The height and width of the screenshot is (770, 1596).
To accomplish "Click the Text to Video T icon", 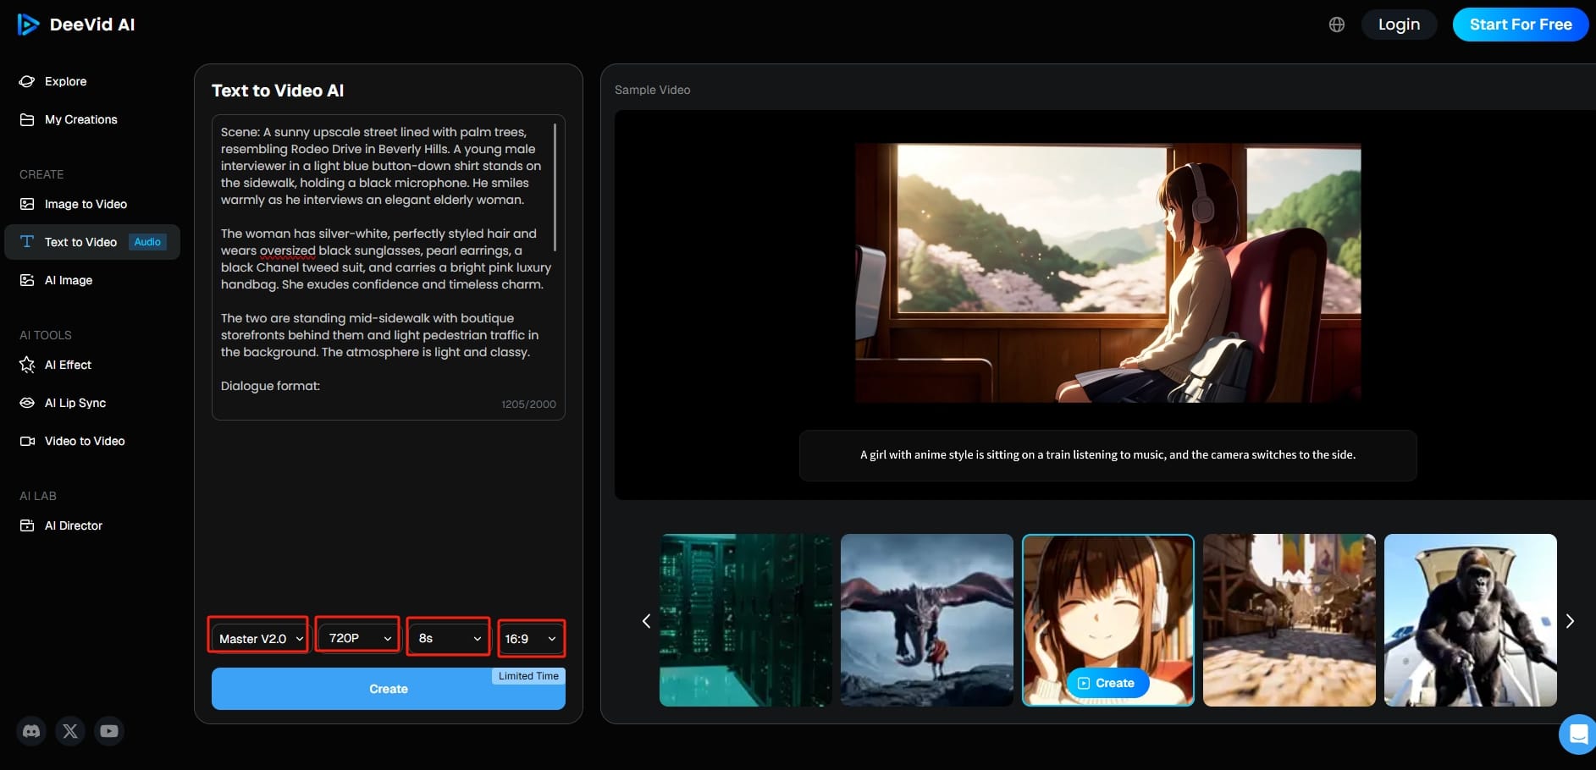I will click(27, 242).
